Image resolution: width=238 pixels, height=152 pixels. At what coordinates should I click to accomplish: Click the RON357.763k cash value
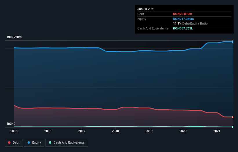(x=183, y=28)
